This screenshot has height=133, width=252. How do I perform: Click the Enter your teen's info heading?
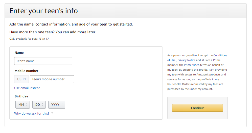pyautogui.click(x=43, y=11)
